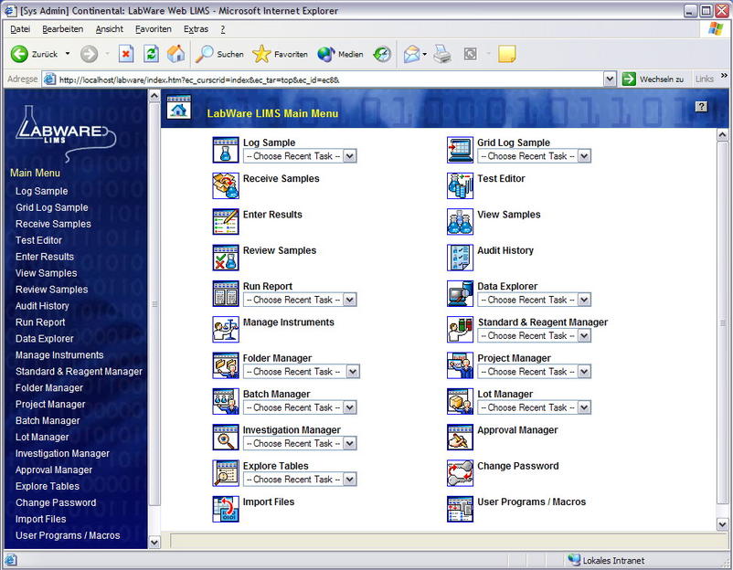Image resolution: width=733 pixels, height=570 pixels.
Task: Open Manage Instruments icon in main panel
Action: pos(226,330)
